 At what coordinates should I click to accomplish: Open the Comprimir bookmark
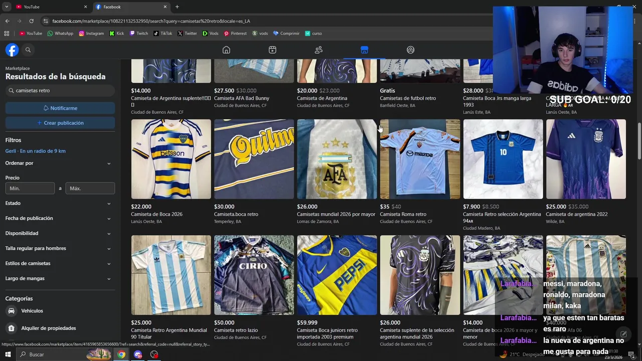[x=286, y=33]
